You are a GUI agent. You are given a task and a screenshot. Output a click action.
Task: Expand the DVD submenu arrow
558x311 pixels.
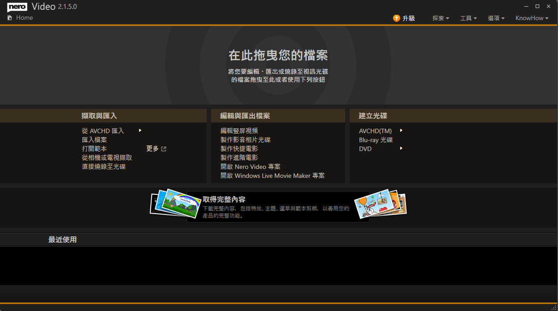(x=401, y=148)
